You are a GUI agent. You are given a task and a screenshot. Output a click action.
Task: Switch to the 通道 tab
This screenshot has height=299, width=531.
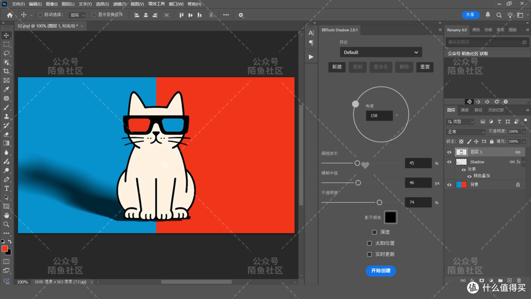pos(465,110)
